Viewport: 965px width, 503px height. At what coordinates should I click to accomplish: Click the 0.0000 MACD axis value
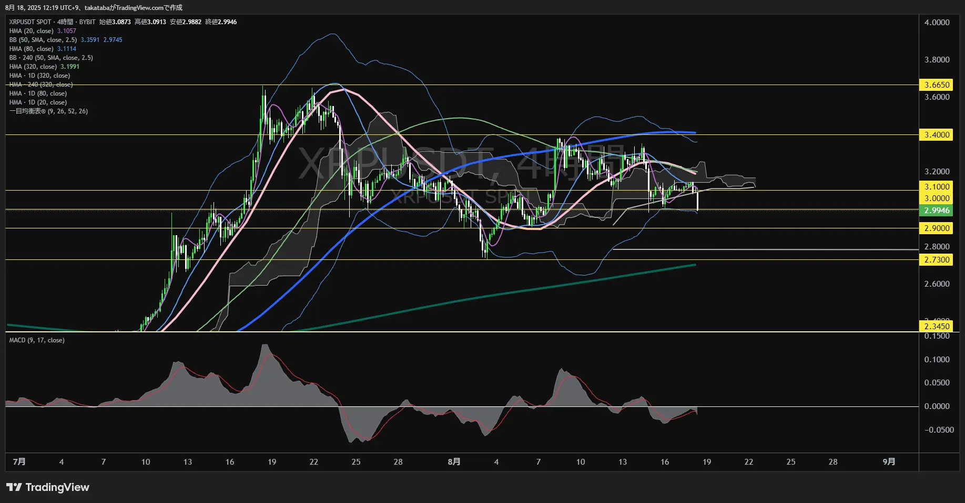pos(937,406)
